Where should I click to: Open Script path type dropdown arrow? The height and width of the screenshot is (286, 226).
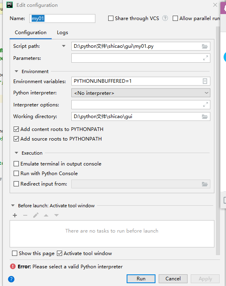point(64,46)
